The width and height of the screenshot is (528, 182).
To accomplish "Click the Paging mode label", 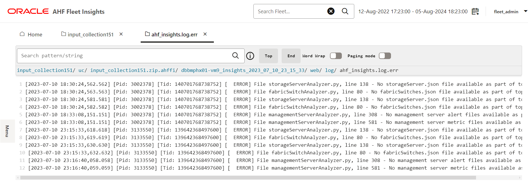I will pyautogui.click(x=361, y=56).
